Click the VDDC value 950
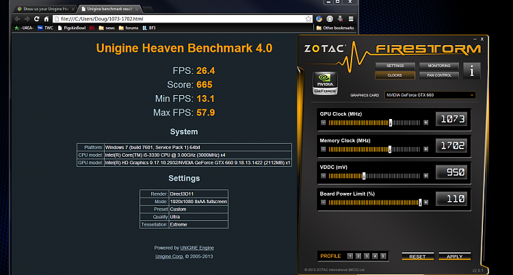Image resolution: width=513 pixels, height=275 pixels. [x=452, y=172]
